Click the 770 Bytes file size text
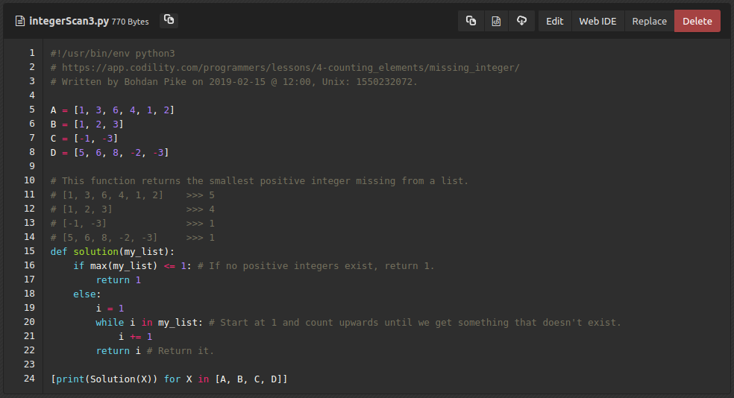The height and width of the screenshot is (398, 734). (130, 22)
